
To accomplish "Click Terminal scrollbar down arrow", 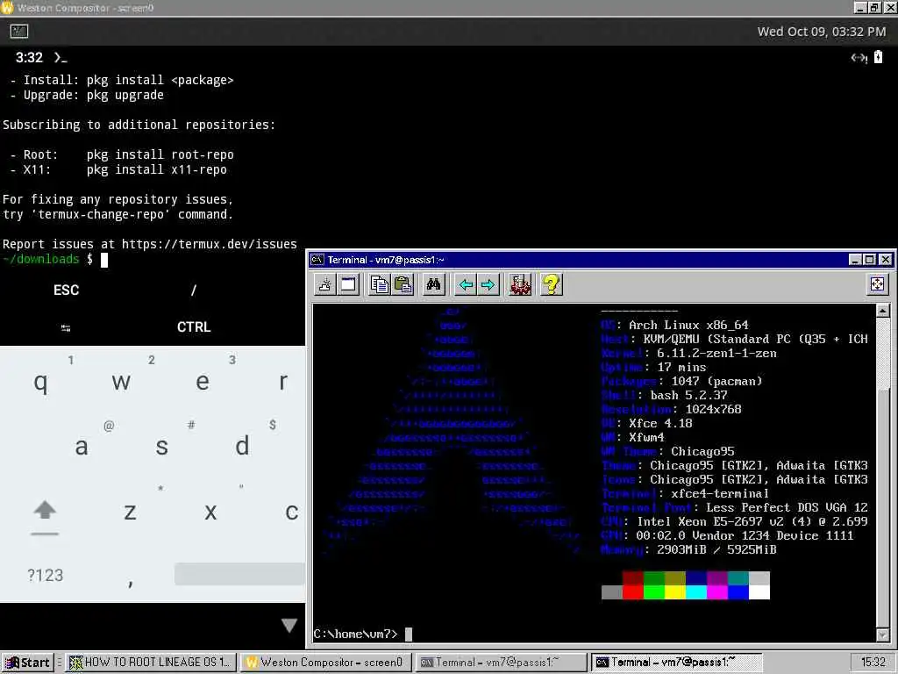I will click(882, 634).
